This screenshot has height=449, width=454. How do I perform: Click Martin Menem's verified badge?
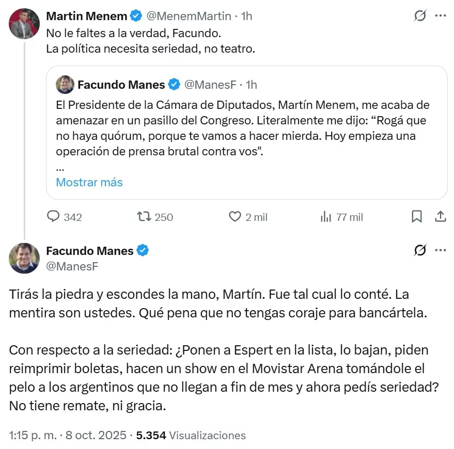[135, 15]
